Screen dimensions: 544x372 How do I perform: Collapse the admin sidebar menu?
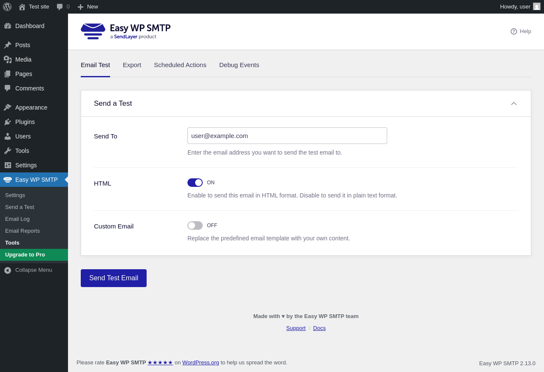(x=28, y=270)
